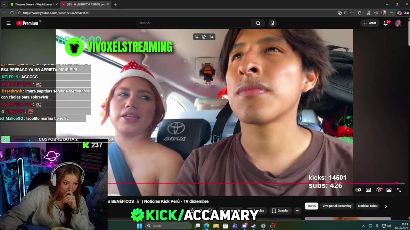410x230 pixels.
Task: Close the DIBUJITOS AS4DOS YouTube tab
Action: pos(108,4)
